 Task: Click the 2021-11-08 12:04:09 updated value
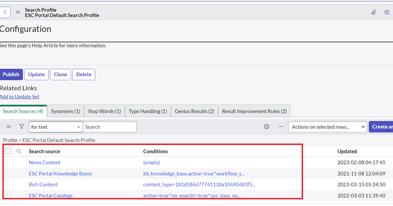[361, 174]
